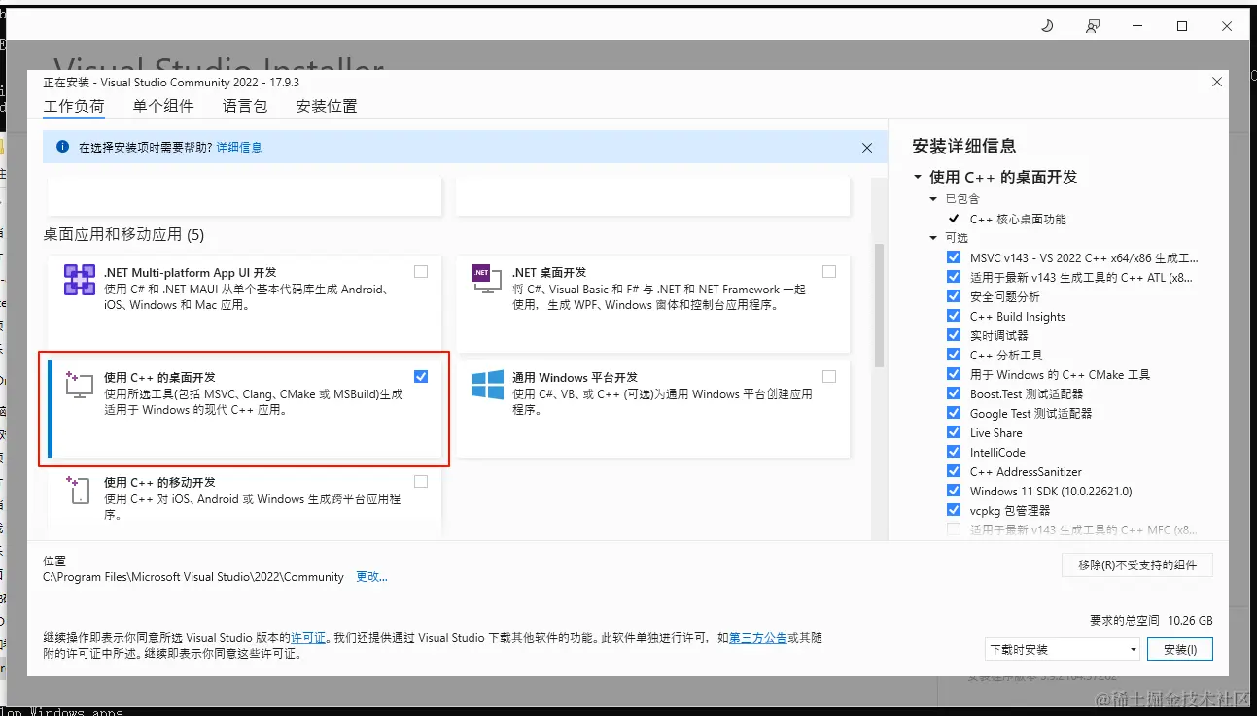Uncheck the vcpkg 包管理器 component
The image size is (1257, 716).
pos(954,510)
